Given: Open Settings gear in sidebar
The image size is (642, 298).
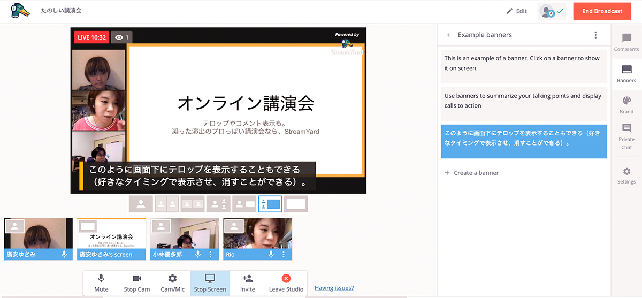Looking at the screenshot, I should 626,175.
